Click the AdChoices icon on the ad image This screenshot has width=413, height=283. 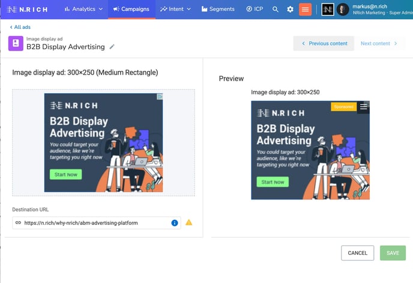coord(160,97)
